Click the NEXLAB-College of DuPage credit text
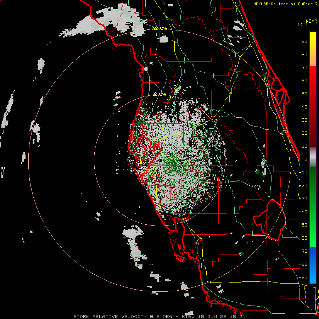This screenshot has width=319, height=319. [285, 4]
